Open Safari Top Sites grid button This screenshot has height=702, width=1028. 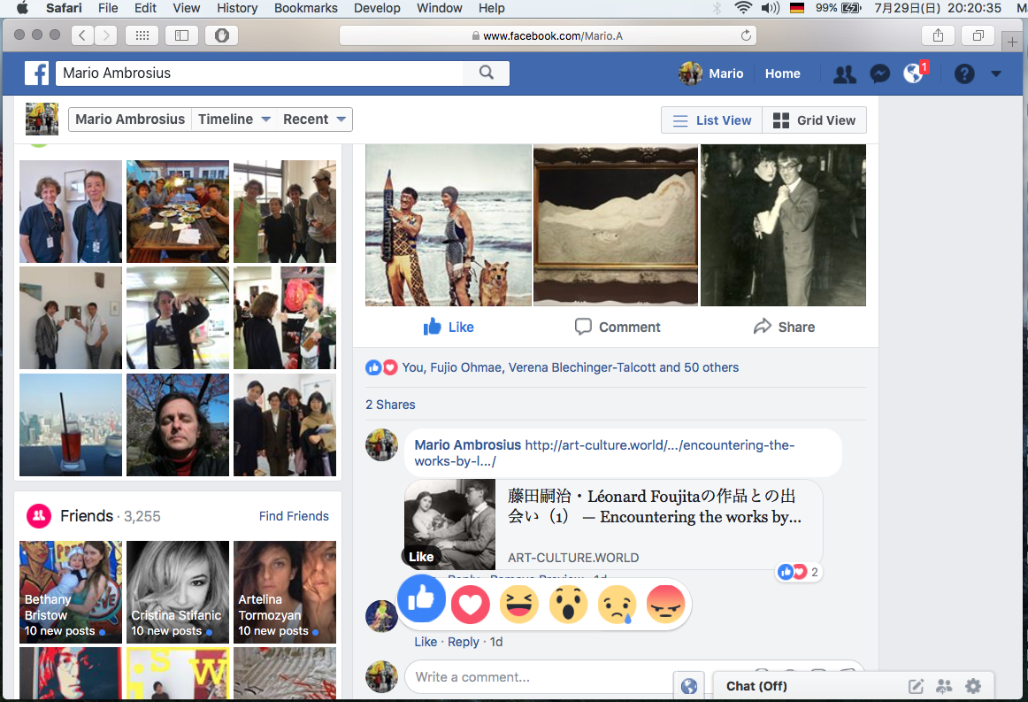coord(142,35)
